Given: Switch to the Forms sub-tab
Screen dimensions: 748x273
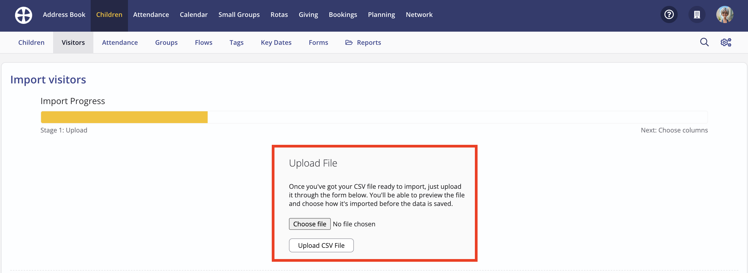Looking at the screenshot, I should [x=318, y=42].
